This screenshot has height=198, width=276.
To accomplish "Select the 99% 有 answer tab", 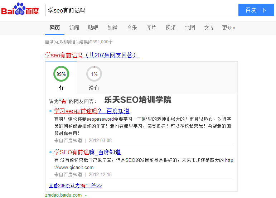I will tap(61, 78).
